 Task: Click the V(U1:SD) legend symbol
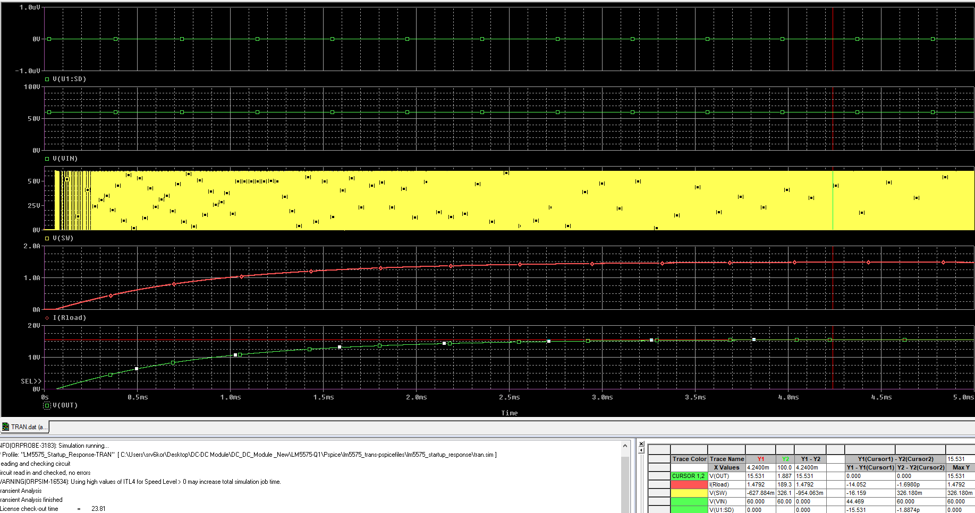(x=47, y=79)
